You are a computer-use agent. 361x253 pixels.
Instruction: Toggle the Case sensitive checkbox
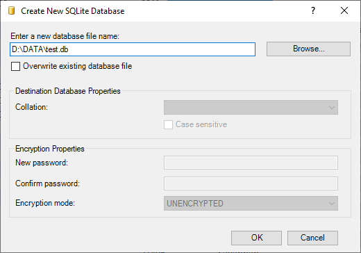coord(168,124)
